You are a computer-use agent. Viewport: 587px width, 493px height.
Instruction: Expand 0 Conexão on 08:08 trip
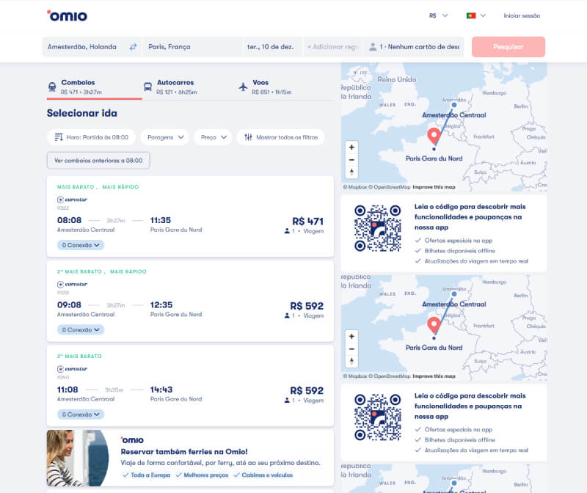point(81,245)
